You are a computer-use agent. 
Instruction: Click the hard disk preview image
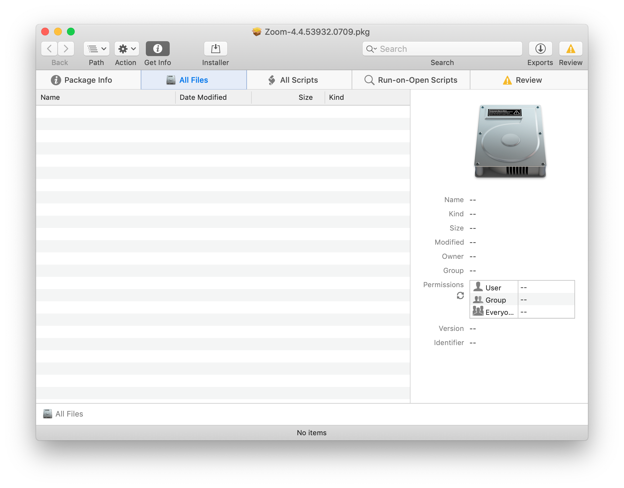(x=510, y=142)
